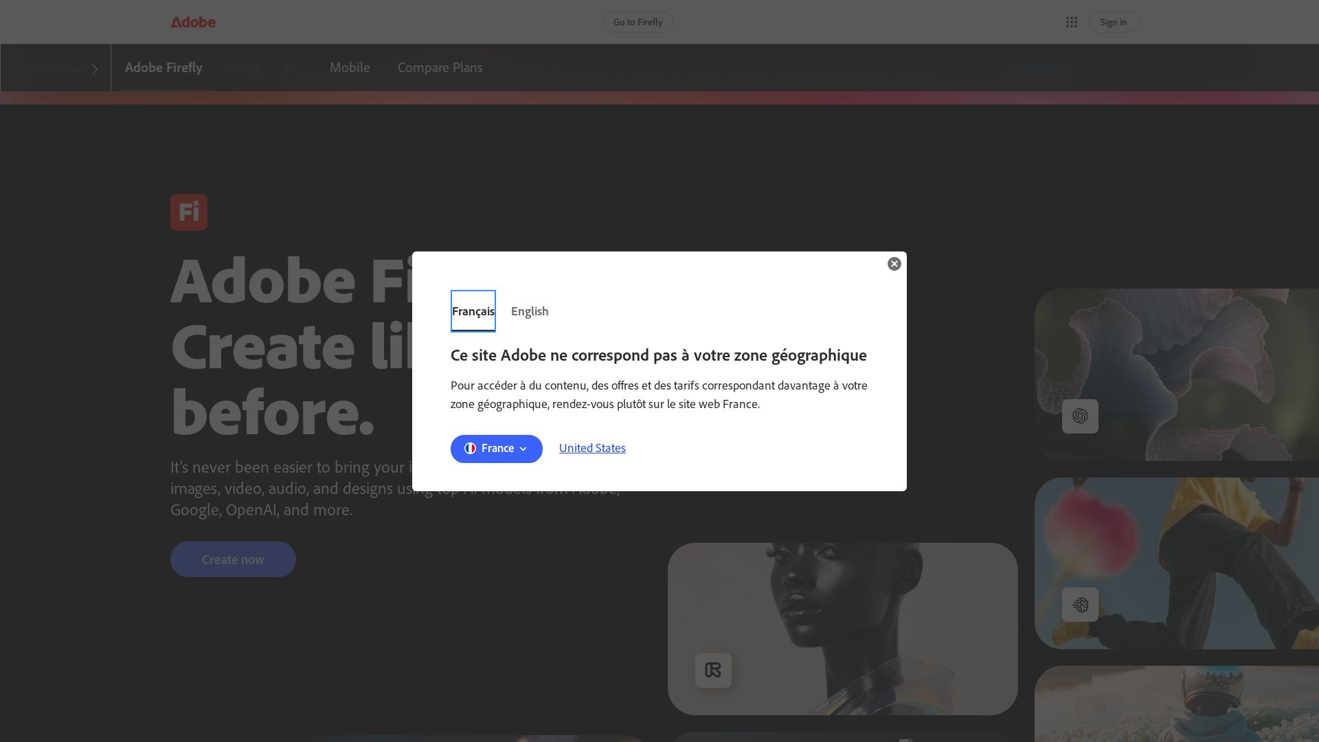This screenshot has width=1319, height=742.
Task: Click the model icon on the yellow shirt image
Action: (1080, 605)
